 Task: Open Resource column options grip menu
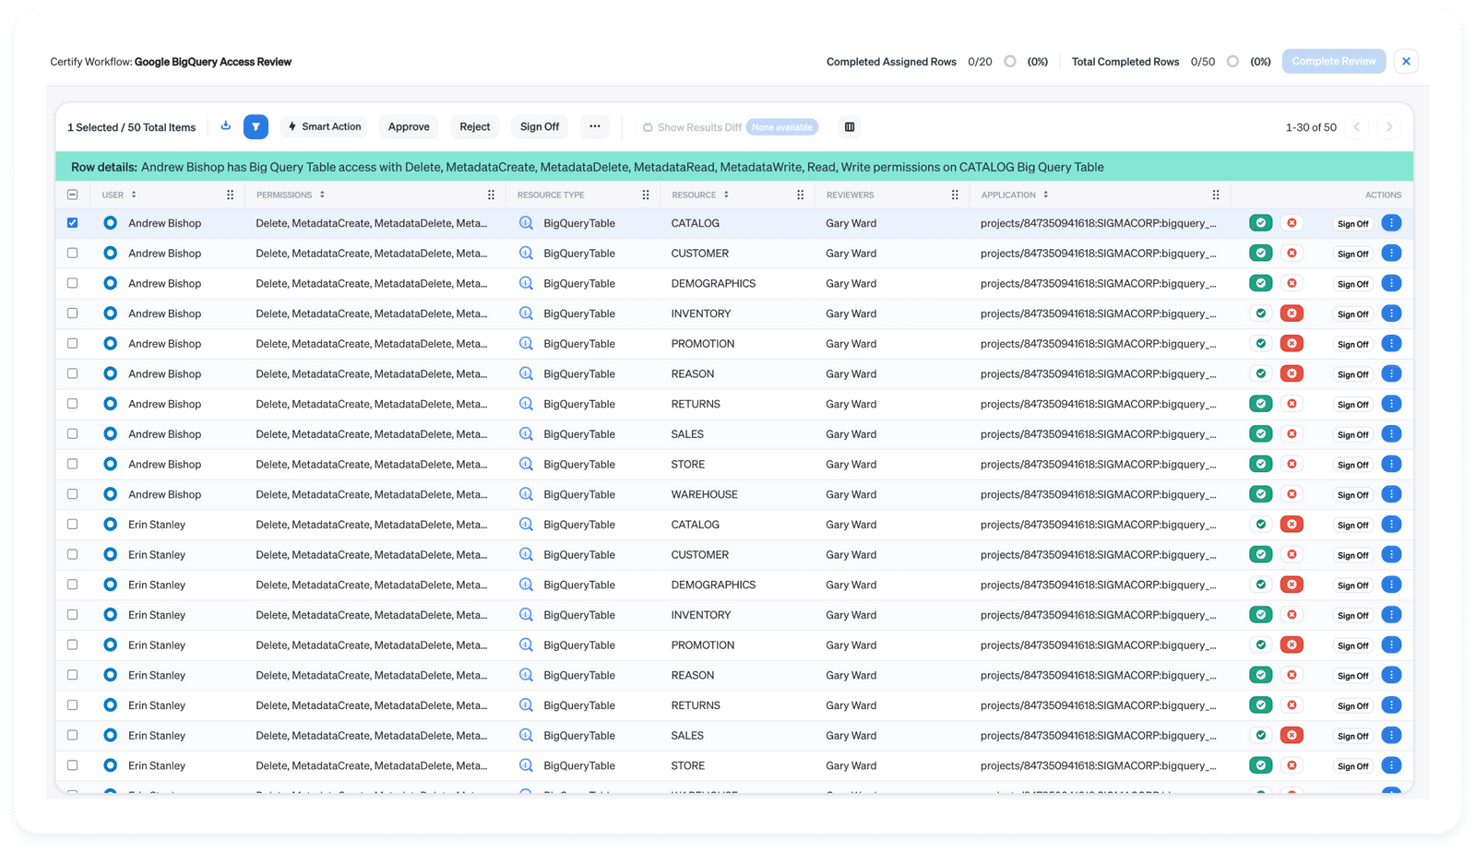800,195
